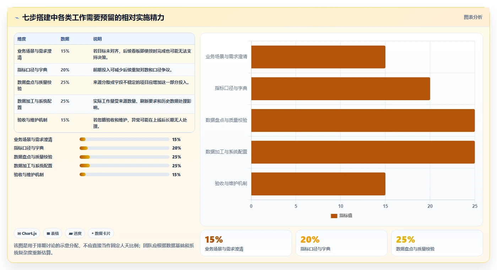Click the 维度 column header
Image resolution: width=497 pixels, height=270 pixels.
point(22,39)
